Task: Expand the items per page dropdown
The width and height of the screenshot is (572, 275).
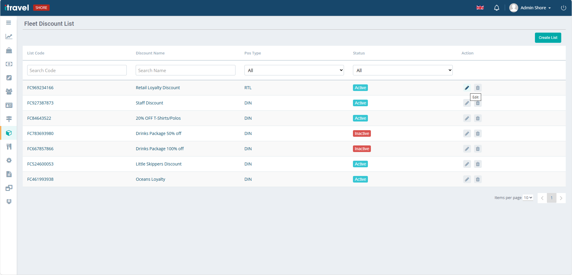Action: pyautogui.click(x=528, y=198)
